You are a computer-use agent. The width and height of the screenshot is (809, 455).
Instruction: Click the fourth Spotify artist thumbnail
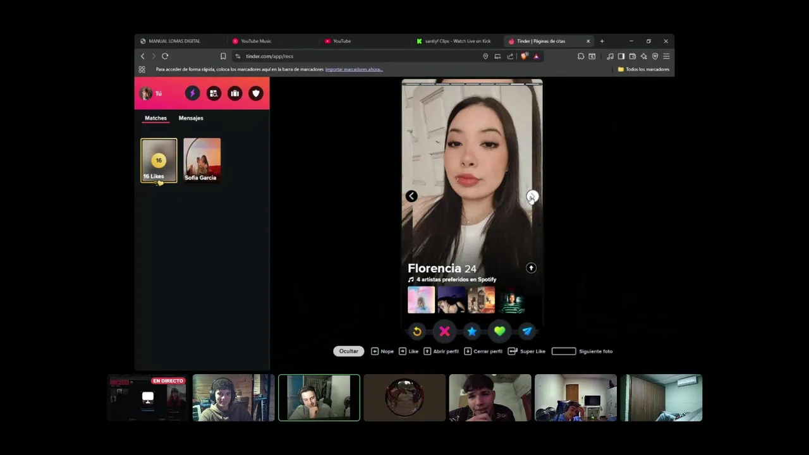511,300
